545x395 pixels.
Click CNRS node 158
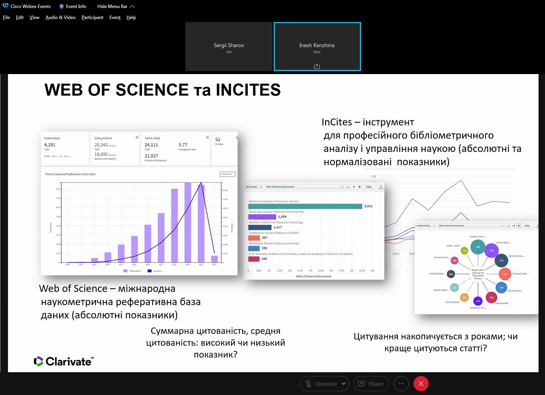(x=464, y=251)
